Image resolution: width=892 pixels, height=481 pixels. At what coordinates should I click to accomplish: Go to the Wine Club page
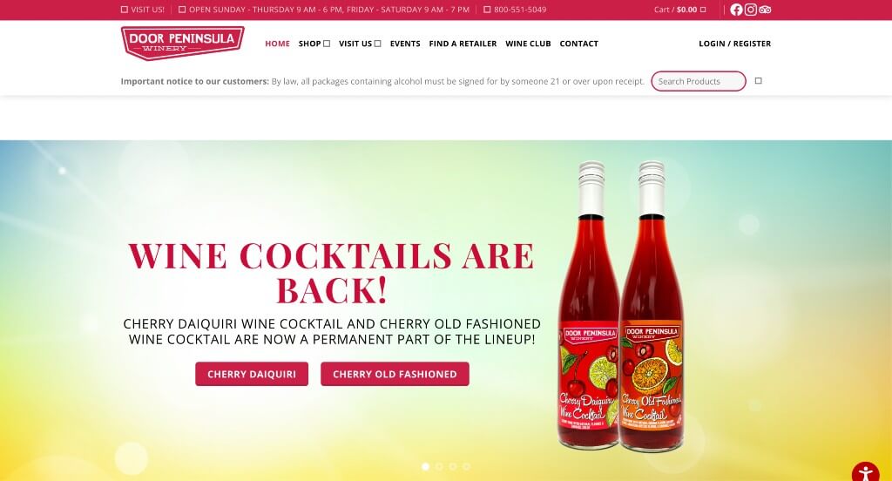pos(528,44)
